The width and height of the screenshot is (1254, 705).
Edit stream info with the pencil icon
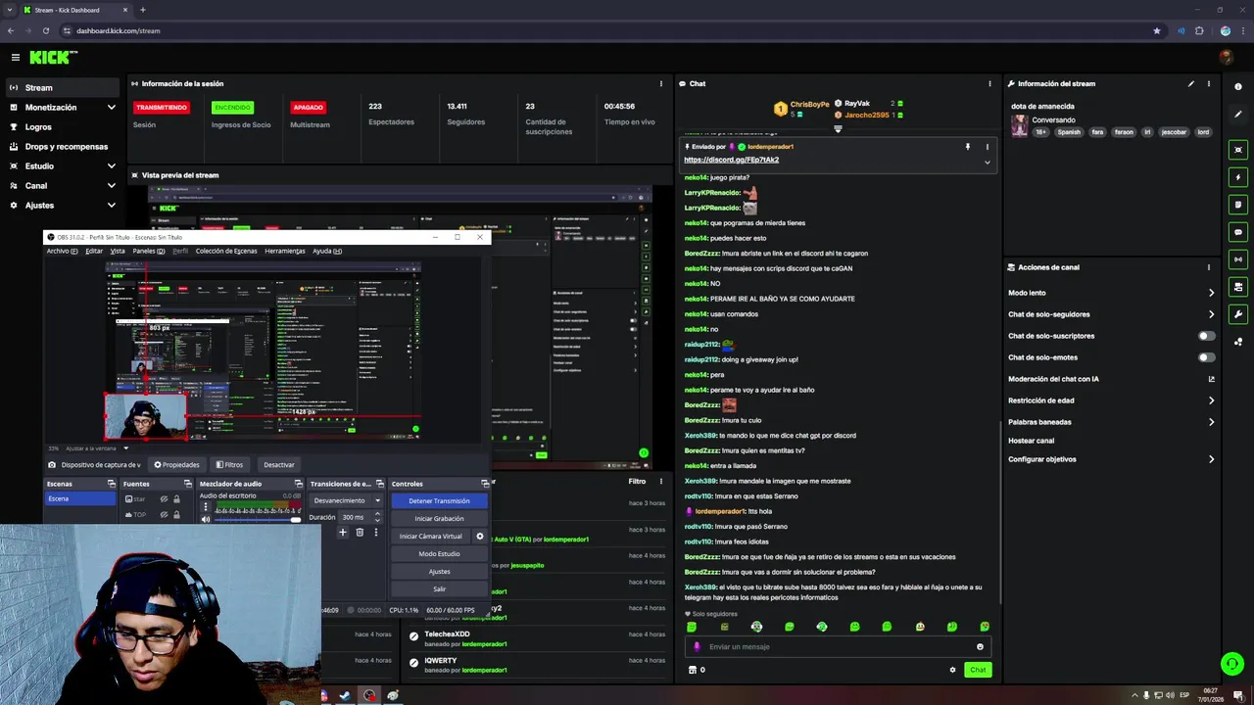click(1191, 84)
